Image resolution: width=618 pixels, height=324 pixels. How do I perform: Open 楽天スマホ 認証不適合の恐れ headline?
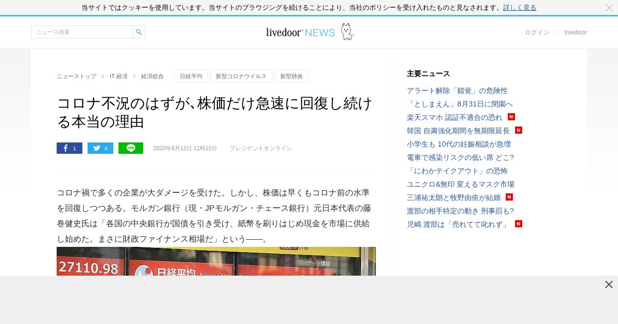[x=455, y=117]
